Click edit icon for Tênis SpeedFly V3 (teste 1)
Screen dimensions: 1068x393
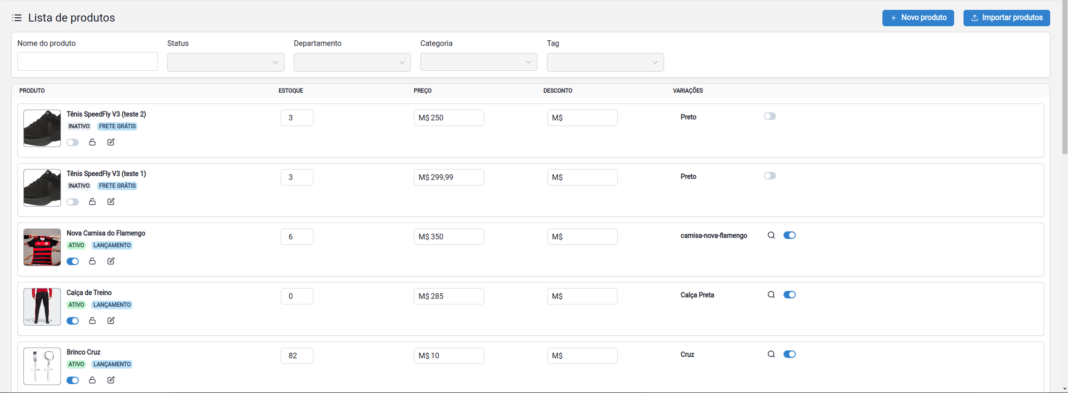pos(111,201)
